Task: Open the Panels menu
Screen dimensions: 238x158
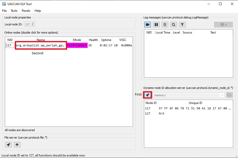Action: pos(26,11)
